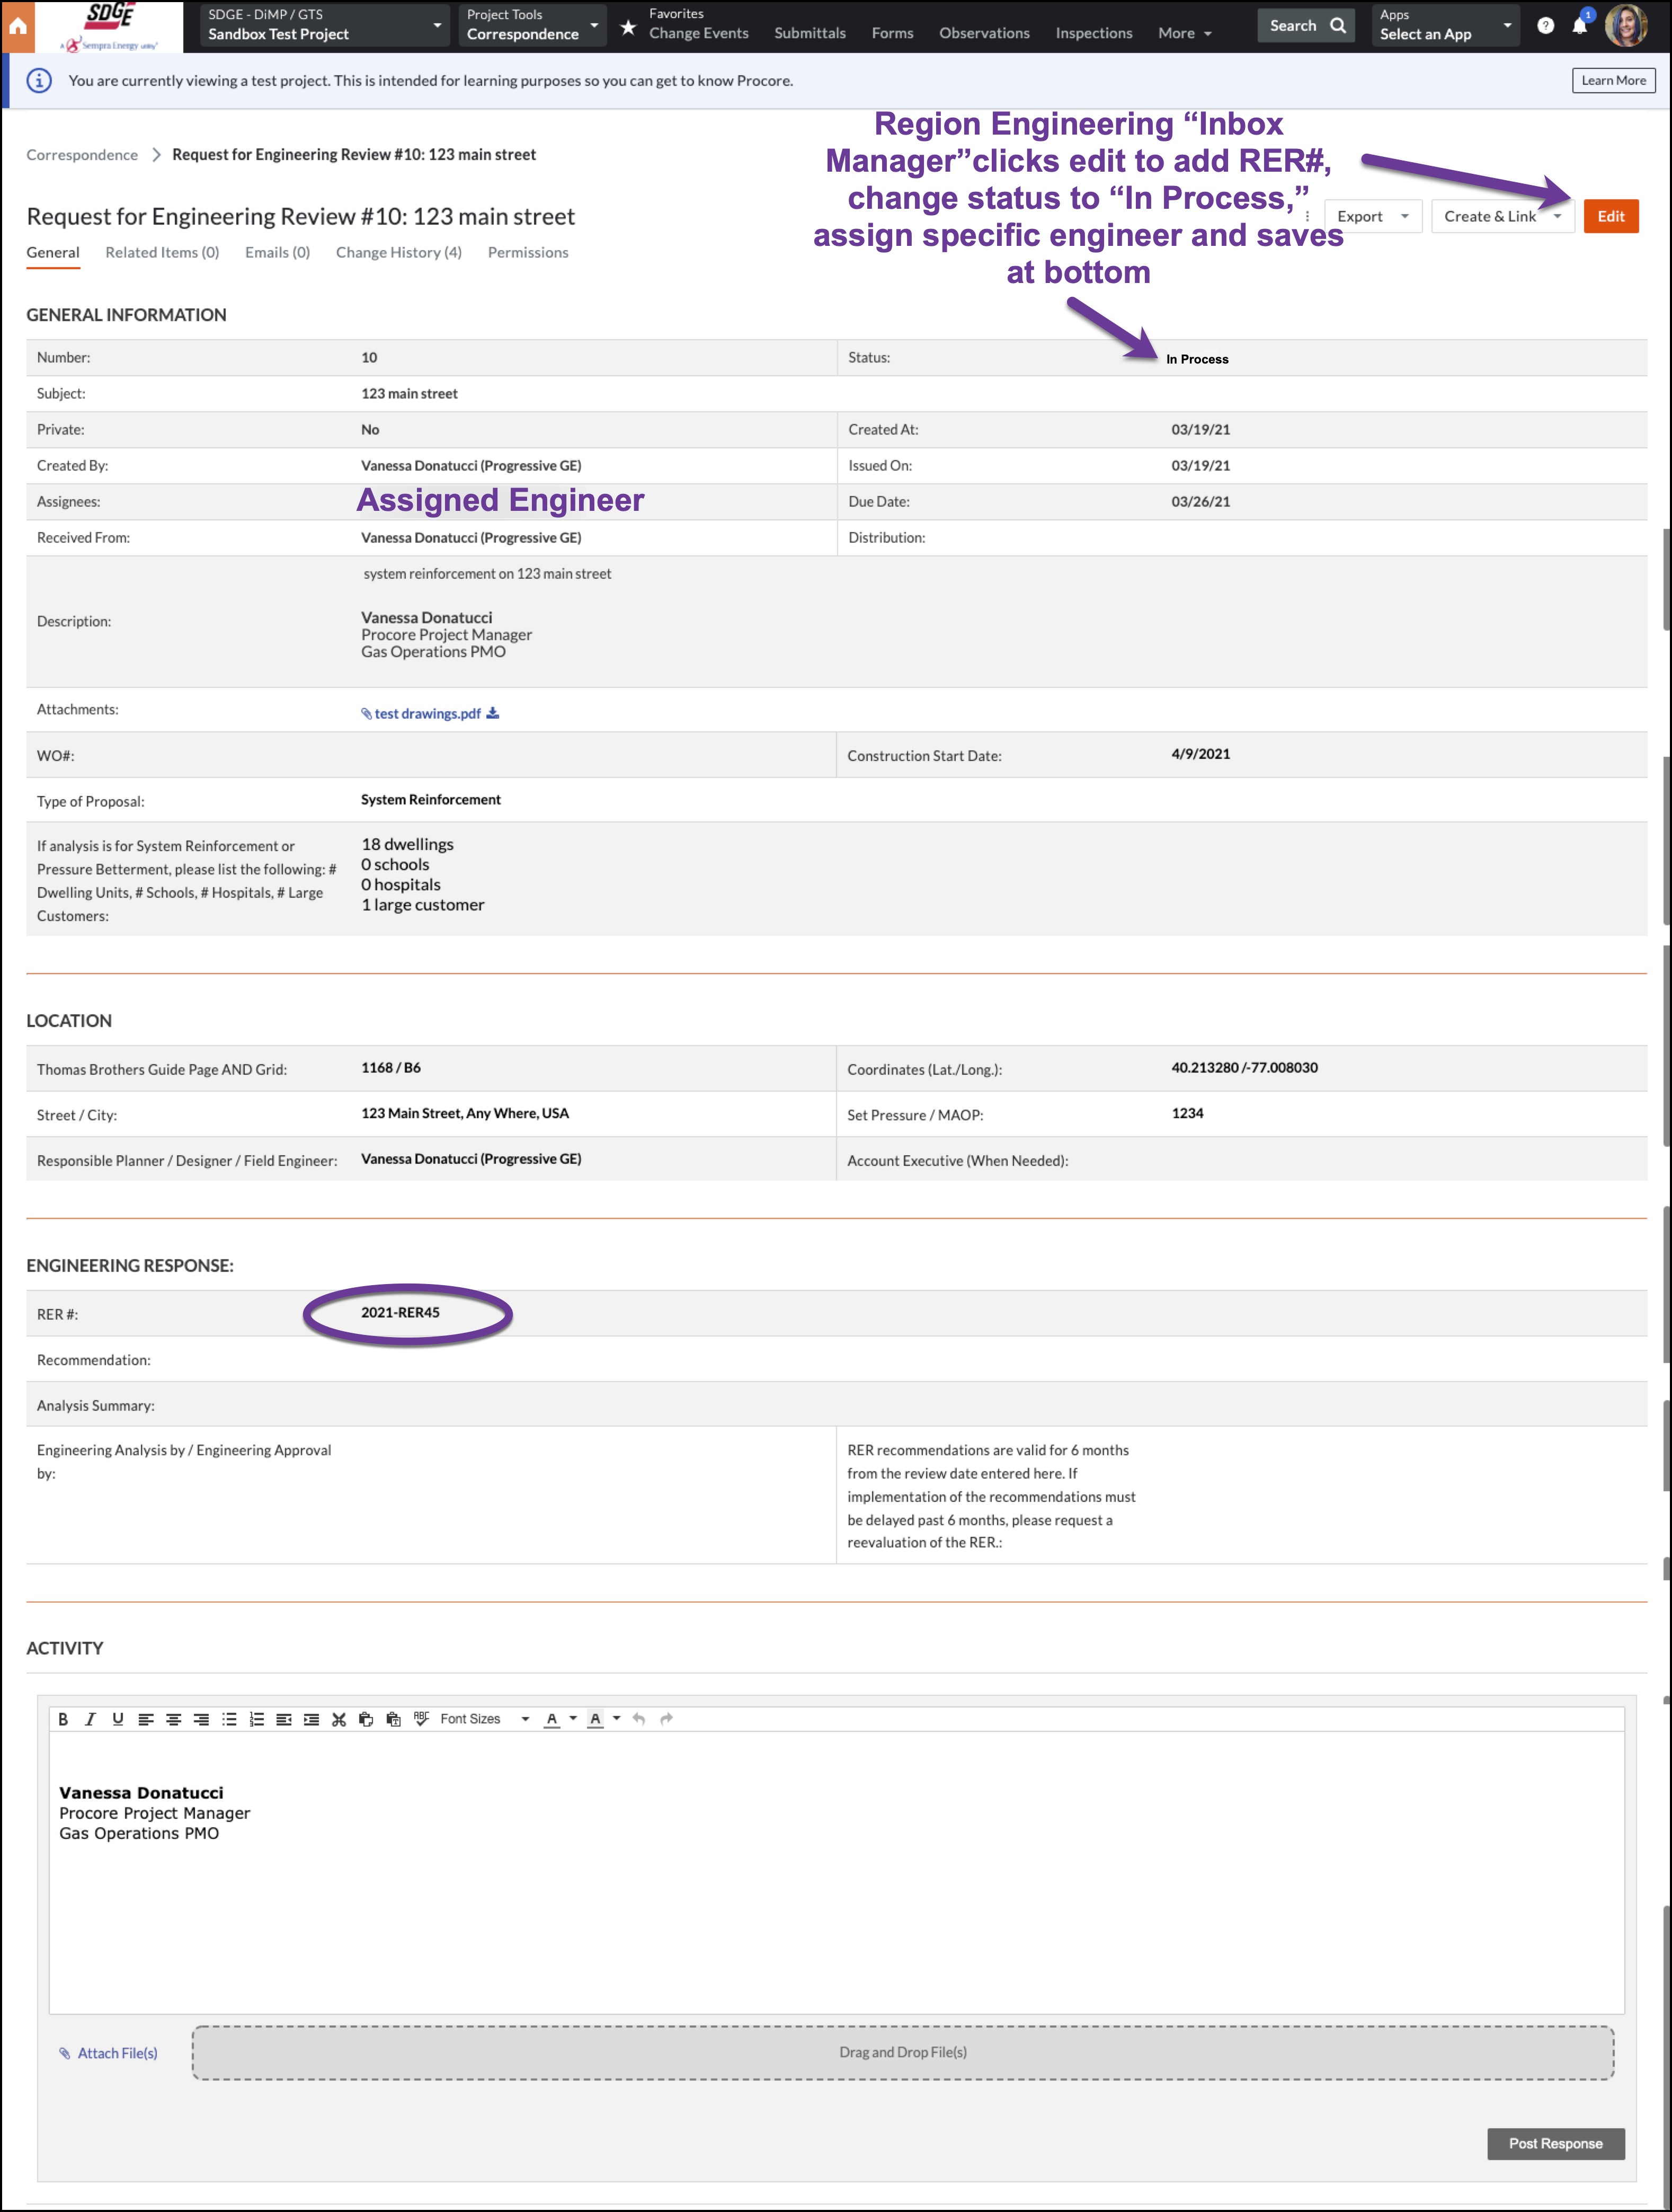The image size is (1672, 2212).
Task: Download the test drawings.pdf attachment icon
Action: 493,713
